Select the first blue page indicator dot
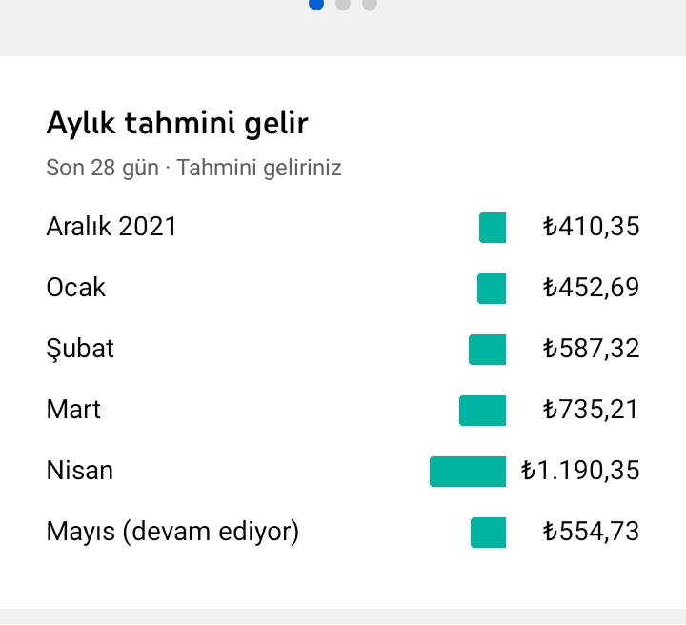This screenshot has width=686, height=625. pos(316,4)
